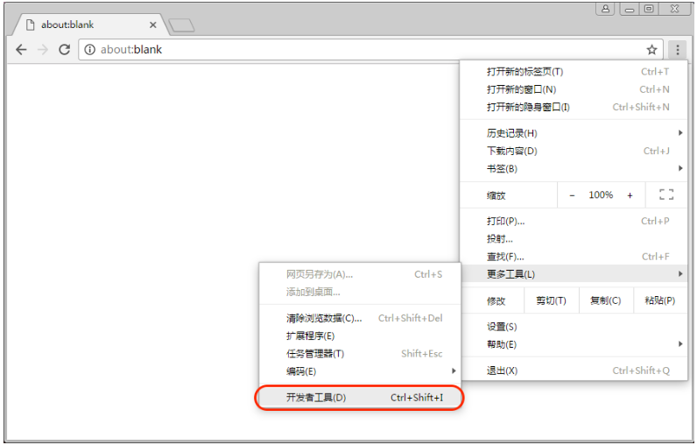
Task: Select 打印(P)... menu item
Action: click(x=574, y=221)
